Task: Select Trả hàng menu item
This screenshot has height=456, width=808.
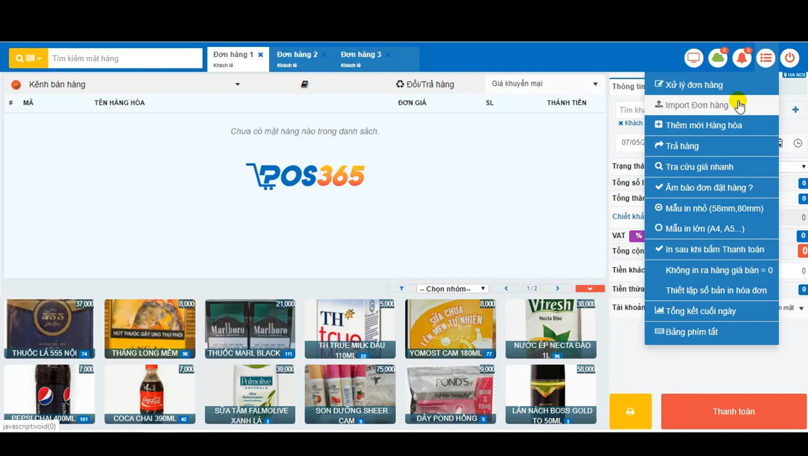Action: 712,146
